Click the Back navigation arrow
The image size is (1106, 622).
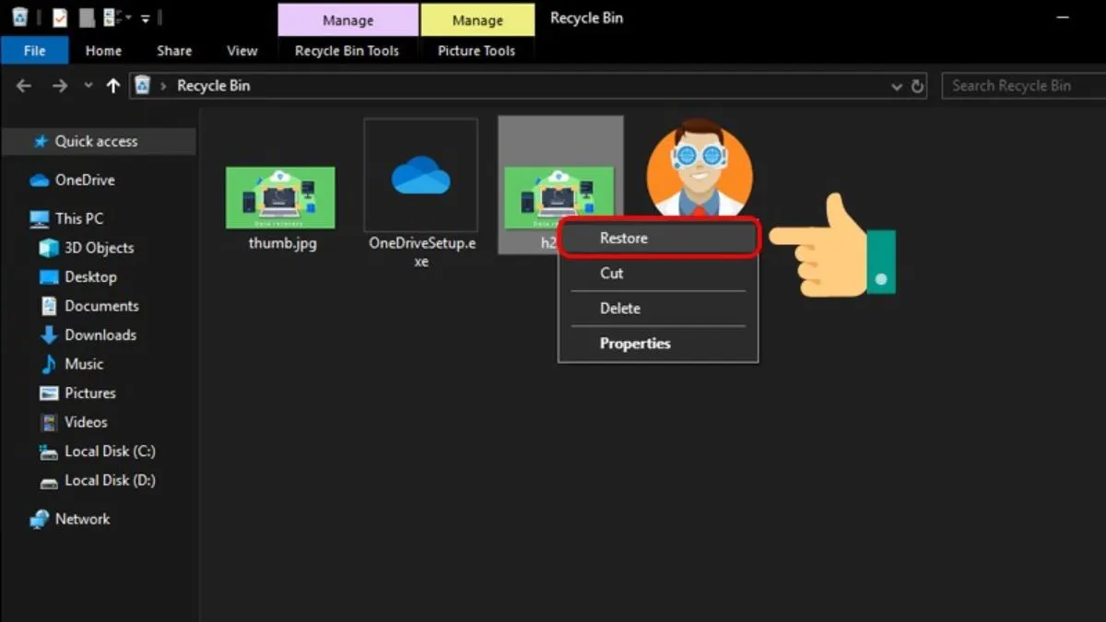coord(23,85)
